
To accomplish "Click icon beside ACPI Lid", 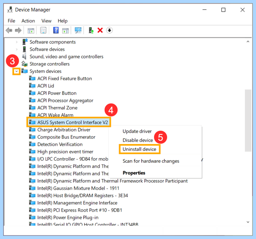I will (x=32, y=86).
